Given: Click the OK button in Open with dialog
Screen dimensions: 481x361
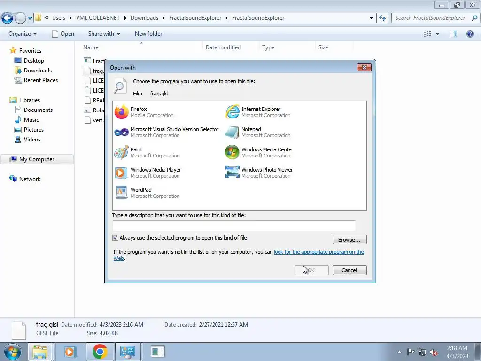Looking at the screenshot, I should [311, 270].
